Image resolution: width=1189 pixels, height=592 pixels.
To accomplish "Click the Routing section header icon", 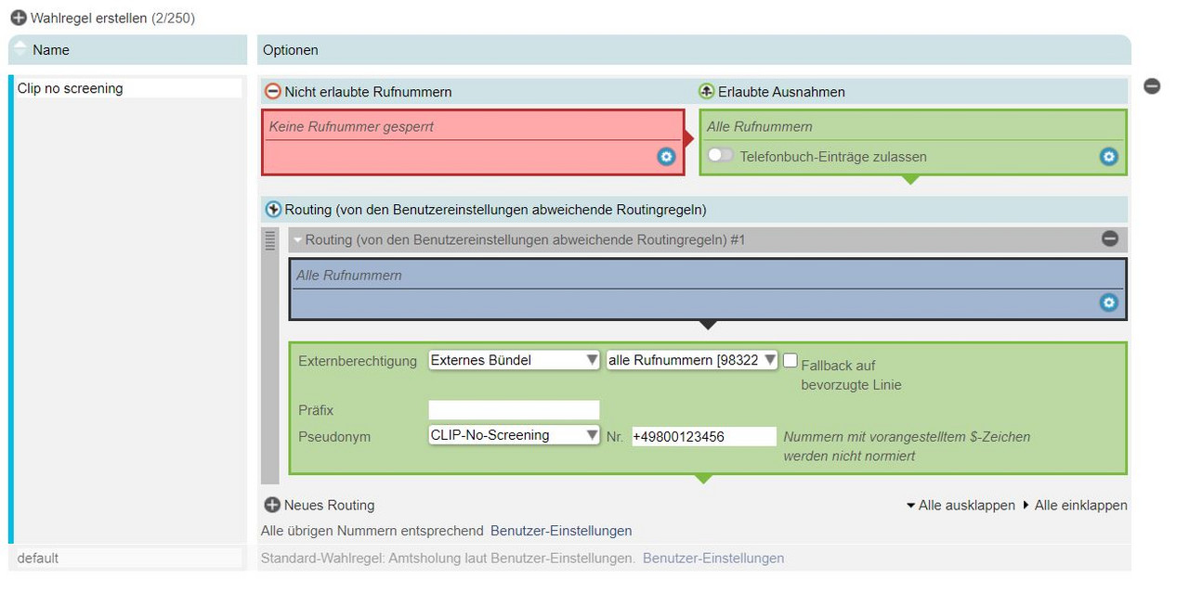I will click(273, 210).
